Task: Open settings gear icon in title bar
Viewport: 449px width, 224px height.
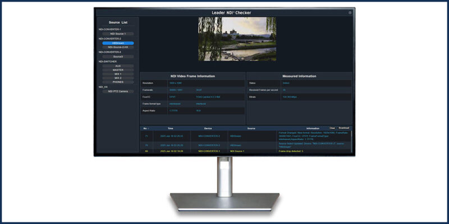Action: (350, 13)
